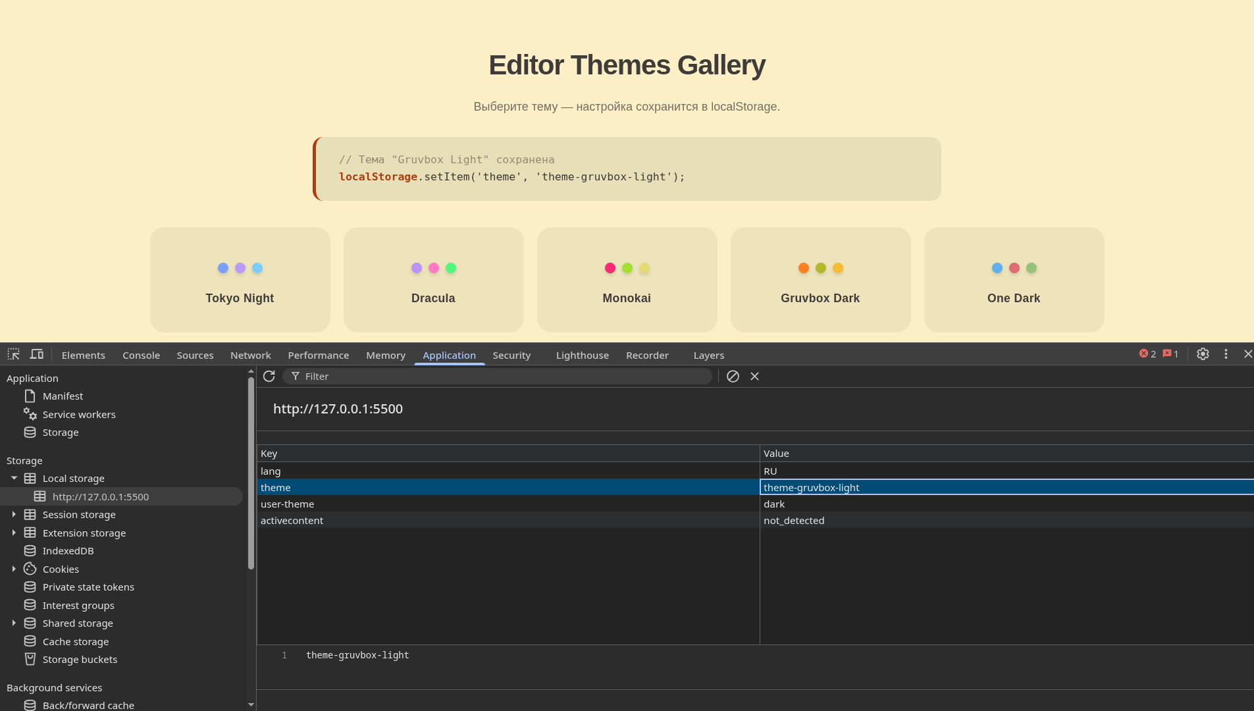Click the red error count badge
Image resolution: width=1254 pixels, height=711 pixels.
coord(1147,354)
